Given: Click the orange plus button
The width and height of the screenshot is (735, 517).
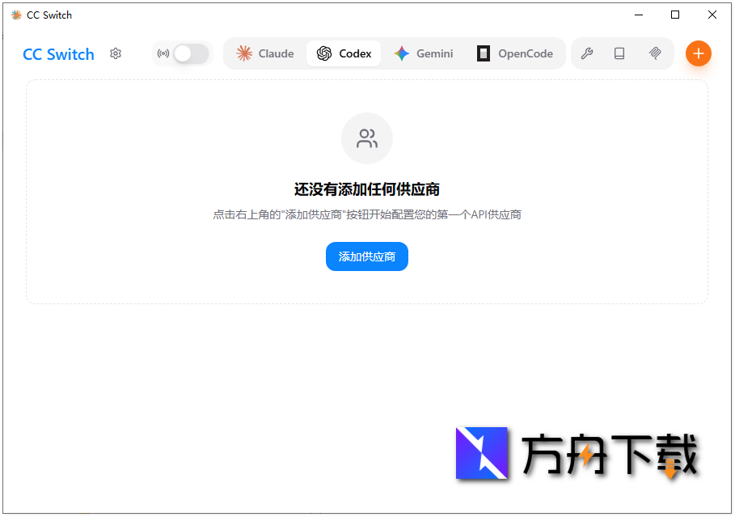Looking at the screenshot, I should click(x=698, y=53).
